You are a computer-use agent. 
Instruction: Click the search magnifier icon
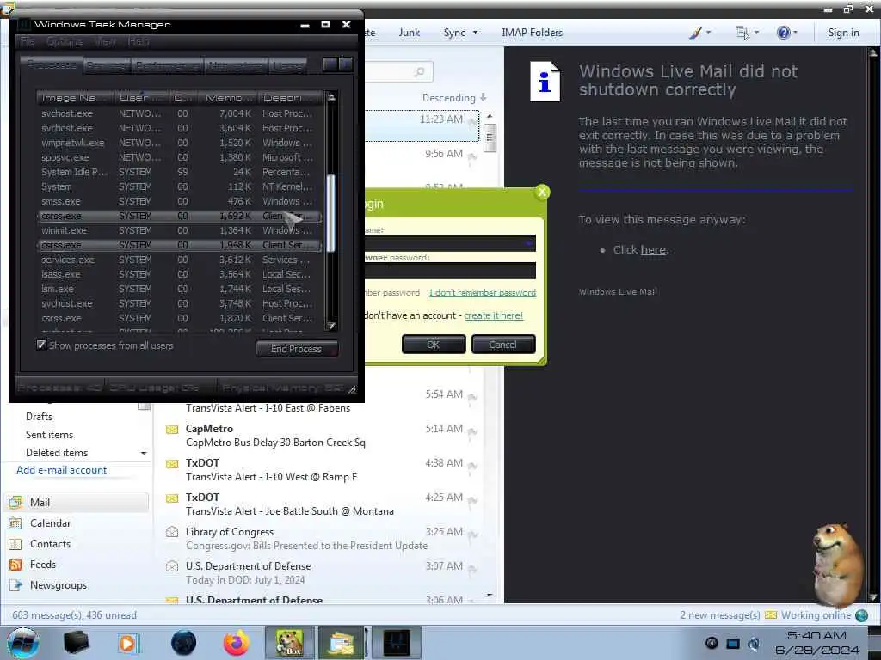click(419, 72)
